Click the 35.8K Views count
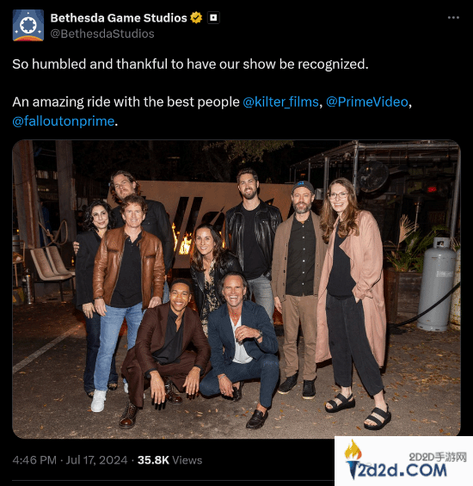The height and width of the screenshot is (486, 473). [x=169, y=460]
